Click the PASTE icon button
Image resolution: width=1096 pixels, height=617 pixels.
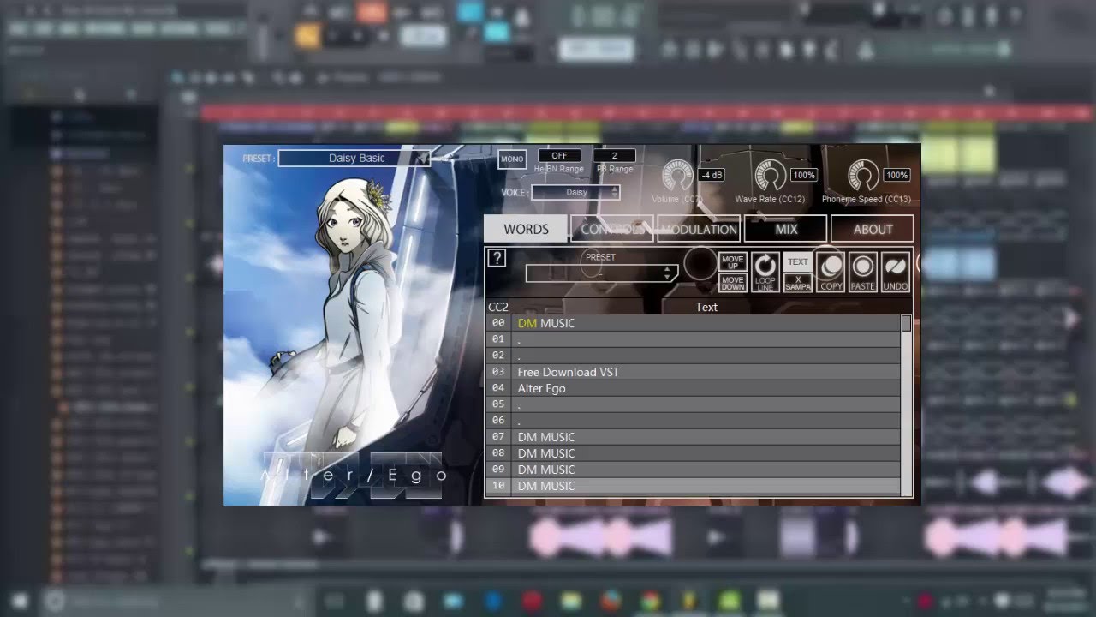(863, 272)
